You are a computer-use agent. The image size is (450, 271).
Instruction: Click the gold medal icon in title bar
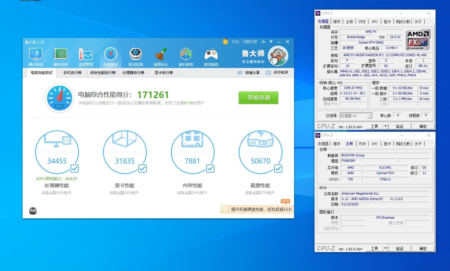point(225,42)
